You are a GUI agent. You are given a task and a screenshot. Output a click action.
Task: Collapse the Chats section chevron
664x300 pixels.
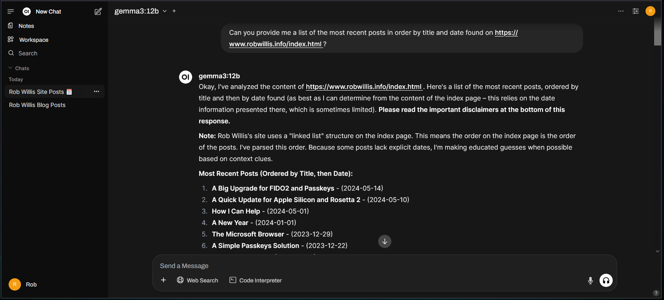click(x=10, y=68)
